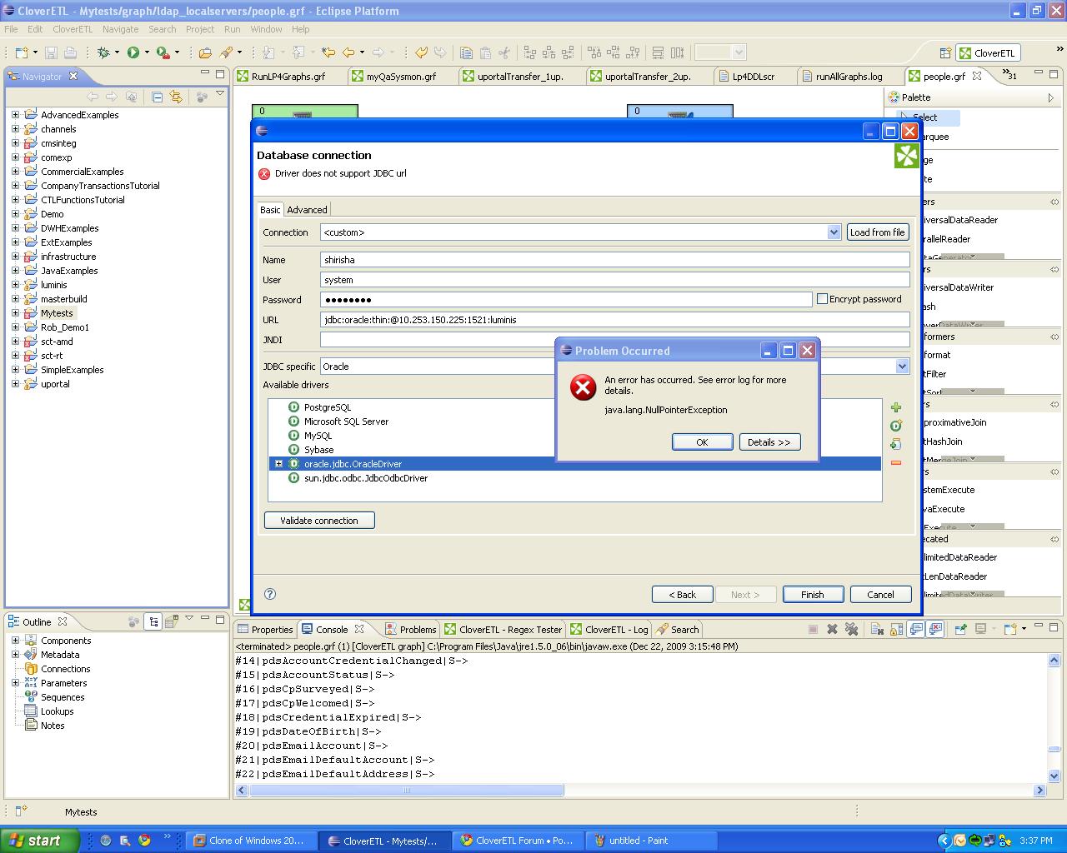Image resolution: width=1067 pixels, height=853 pixels.
Task: Click Console vertical scroll down arrow
Action: 1054,776
